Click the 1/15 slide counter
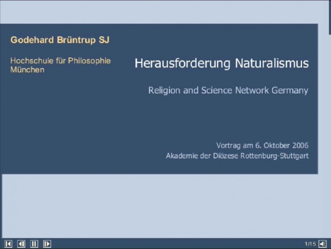The image size is (331, 249). click(x=310, y=244)
